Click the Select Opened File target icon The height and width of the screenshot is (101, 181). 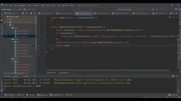(23, 13)
